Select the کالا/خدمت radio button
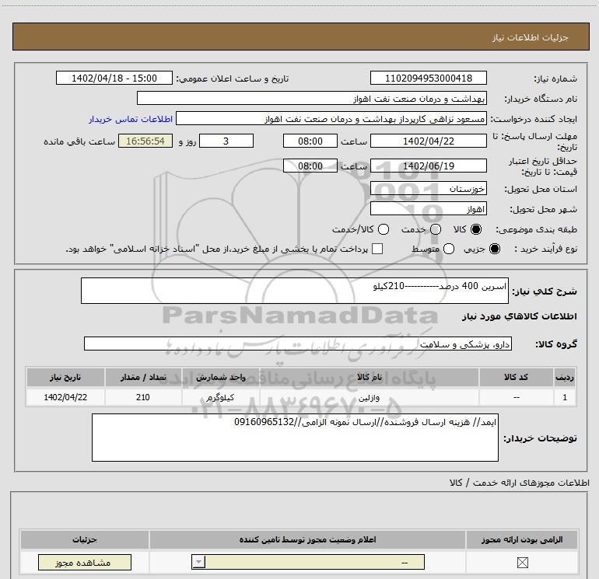This screenshot has width=599, height=579. click(384, 229)
